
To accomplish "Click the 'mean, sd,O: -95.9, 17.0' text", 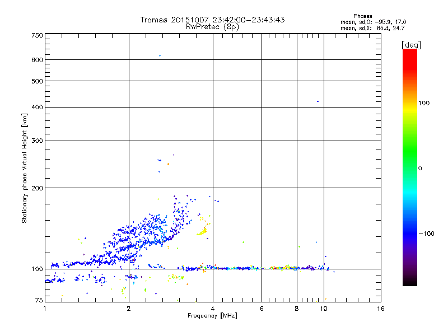I will coord(373,22).
